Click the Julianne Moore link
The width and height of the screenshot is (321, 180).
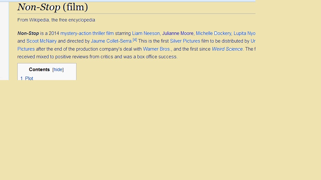tap(178, 33)
